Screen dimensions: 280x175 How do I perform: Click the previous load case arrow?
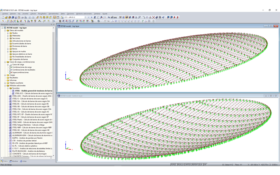[x=89, y=17]
